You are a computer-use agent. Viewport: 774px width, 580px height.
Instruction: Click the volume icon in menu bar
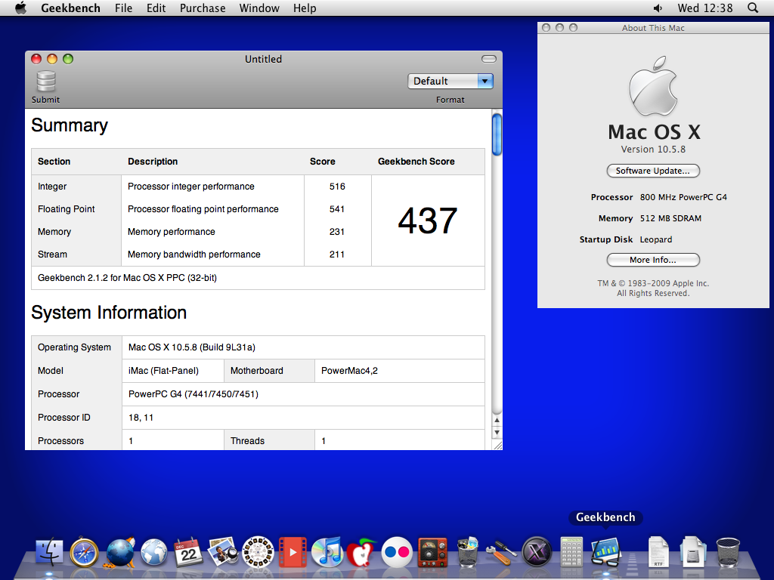tap(658, 8)
